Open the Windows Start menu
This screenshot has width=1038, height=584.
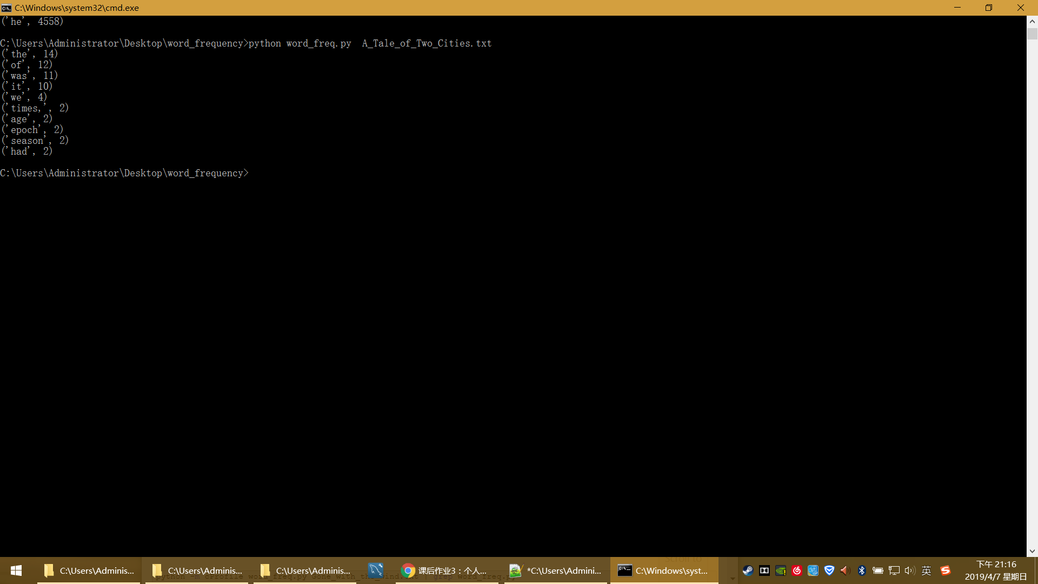click(16, 570)
